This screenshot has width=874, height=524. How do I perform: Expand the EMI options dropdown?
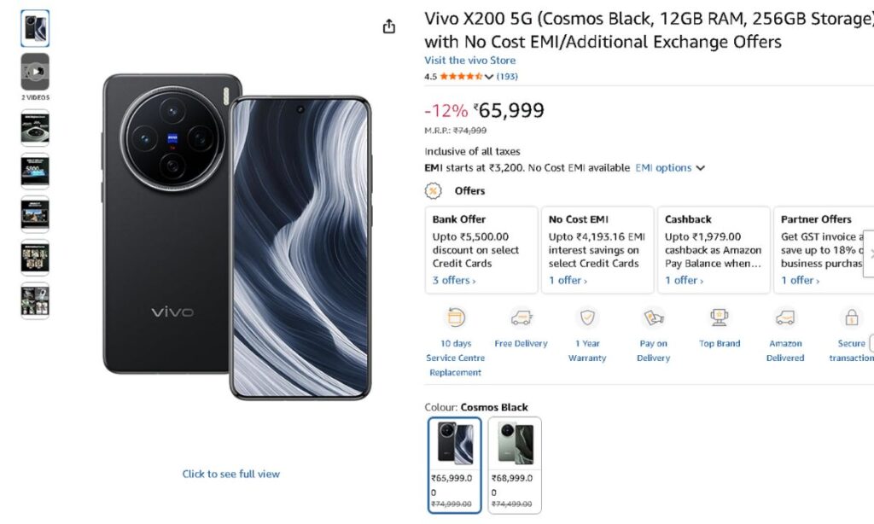pyautogui.click(x=670, y=168)
